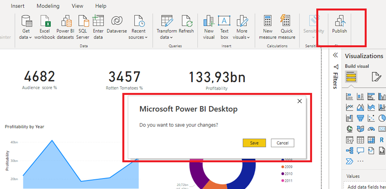The width and height of the screenshot is (386, 189).
Task: Select the Pie chart visual
Action: point(382,118)
